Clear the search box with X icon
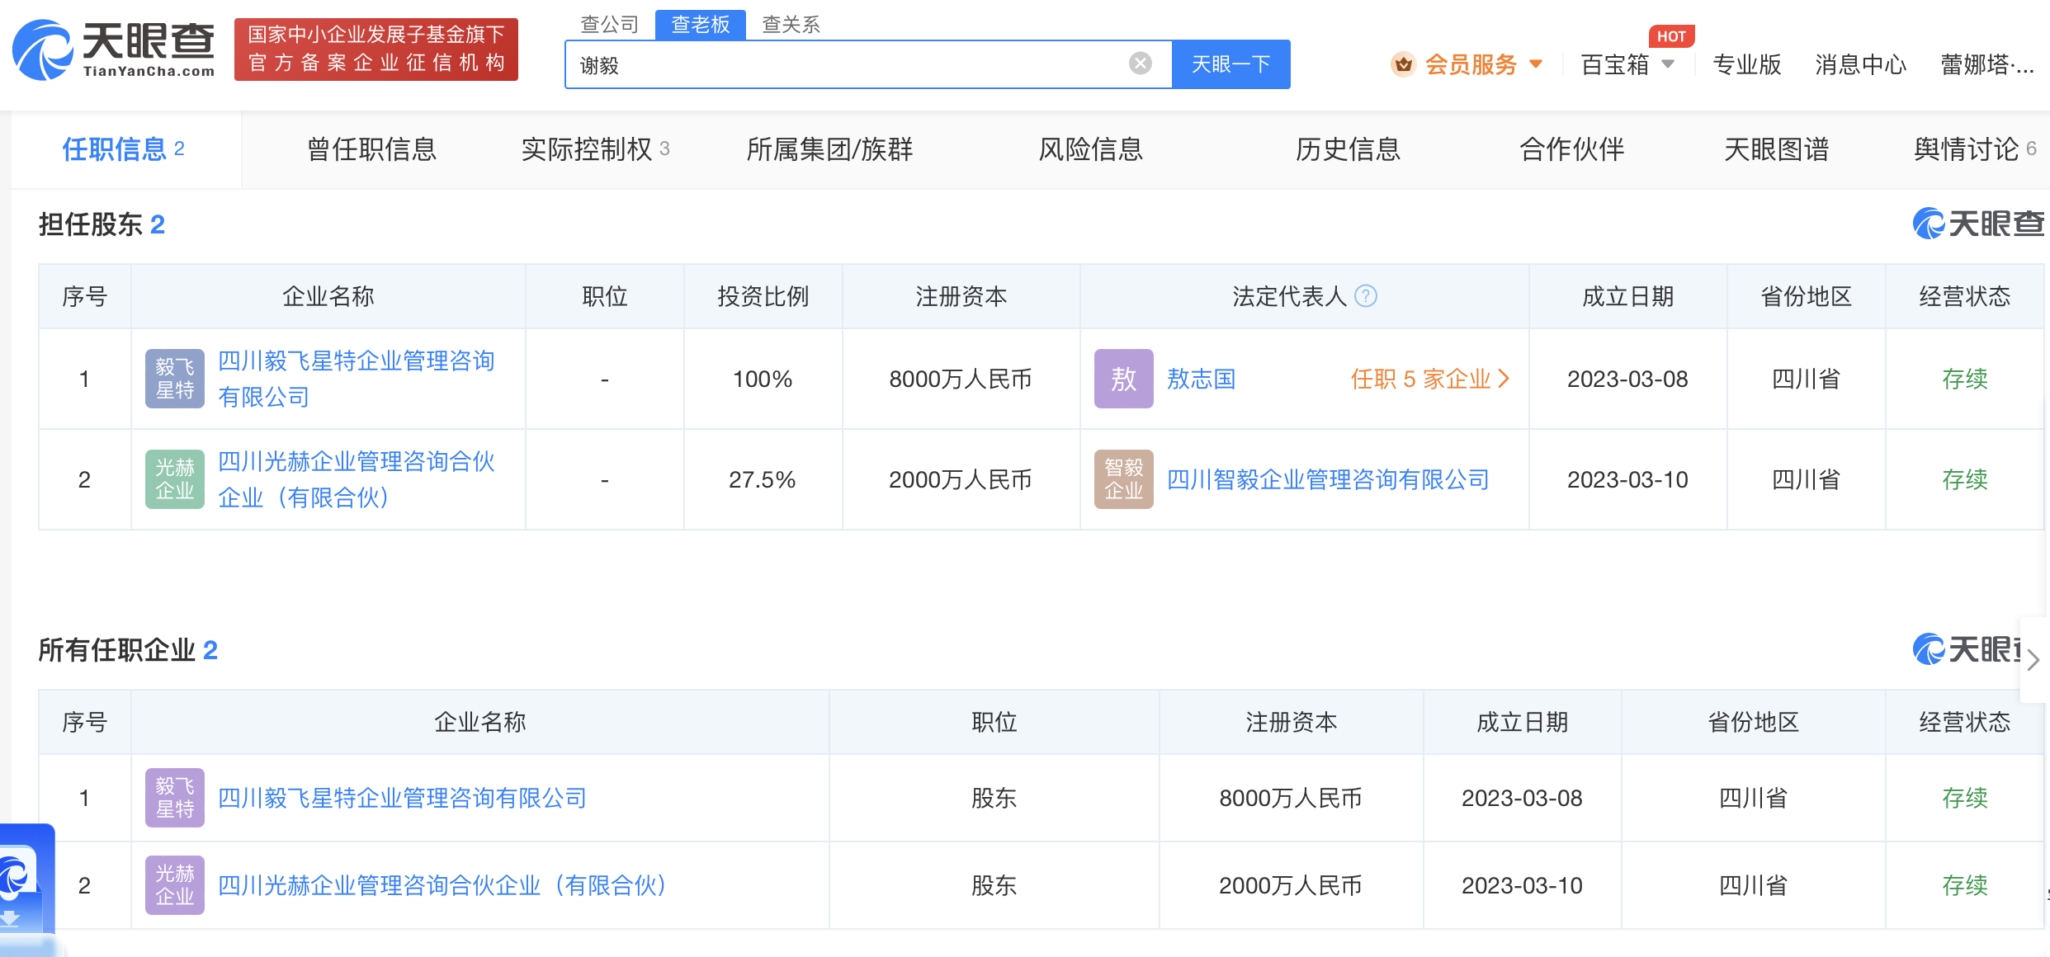The image size is (2050, 957). tap(1140, 64)
